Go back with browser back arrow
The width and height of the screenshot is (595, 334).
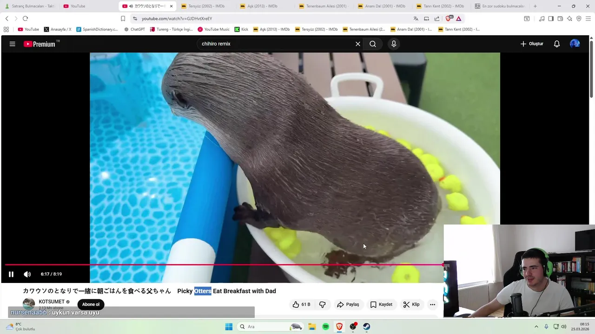pos(7,19)
